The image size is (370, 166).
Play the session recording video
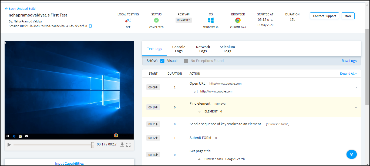tap(9, 145)
